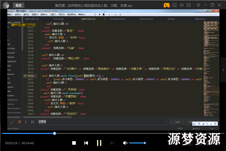Open MapControl.lua in the sidebar
226x151 pixels.
click(x=14, y=108)
